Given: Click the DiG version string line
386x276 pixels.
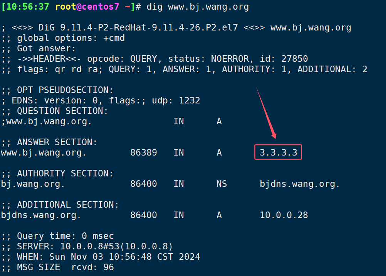Looking at the screenshot, I should tap(176, 28).
